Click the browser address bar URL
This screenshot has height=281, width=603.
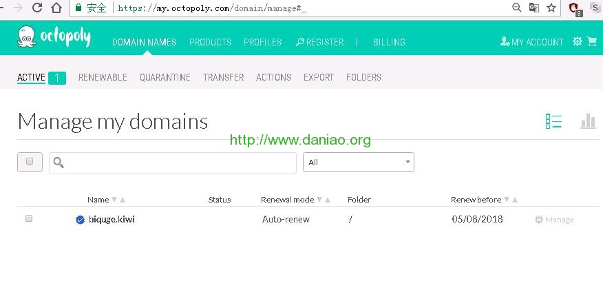[x=212, y=8]
